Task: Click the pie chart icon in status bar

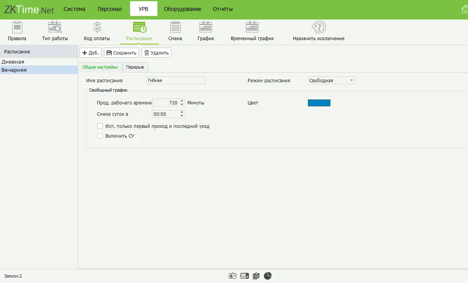Action: (268, 276)
